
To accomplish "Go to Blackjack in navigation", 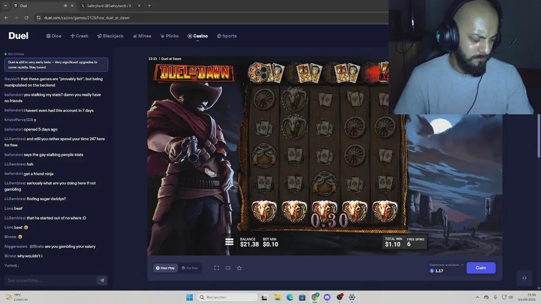I will pos(110,36).
